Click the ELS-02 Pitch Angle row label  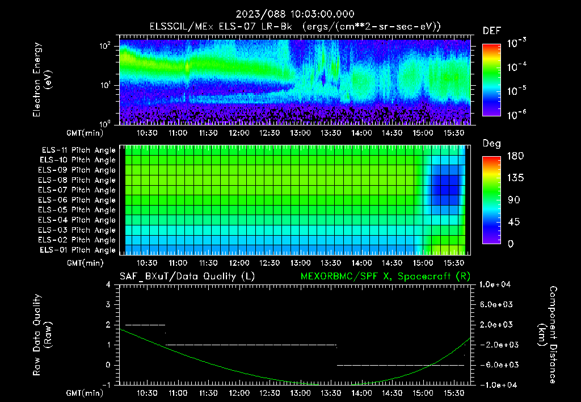77,240
